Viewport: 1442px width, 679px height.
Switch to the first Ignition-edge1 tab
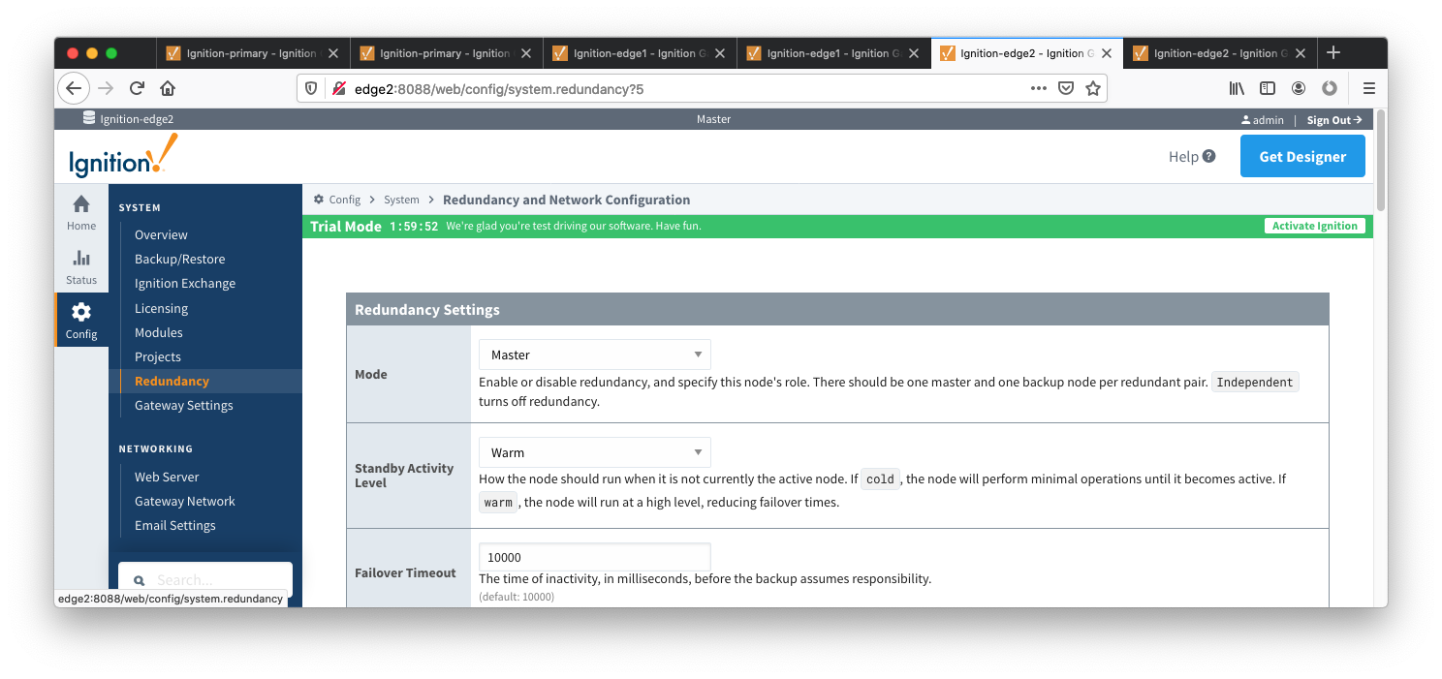click(641, 53)
